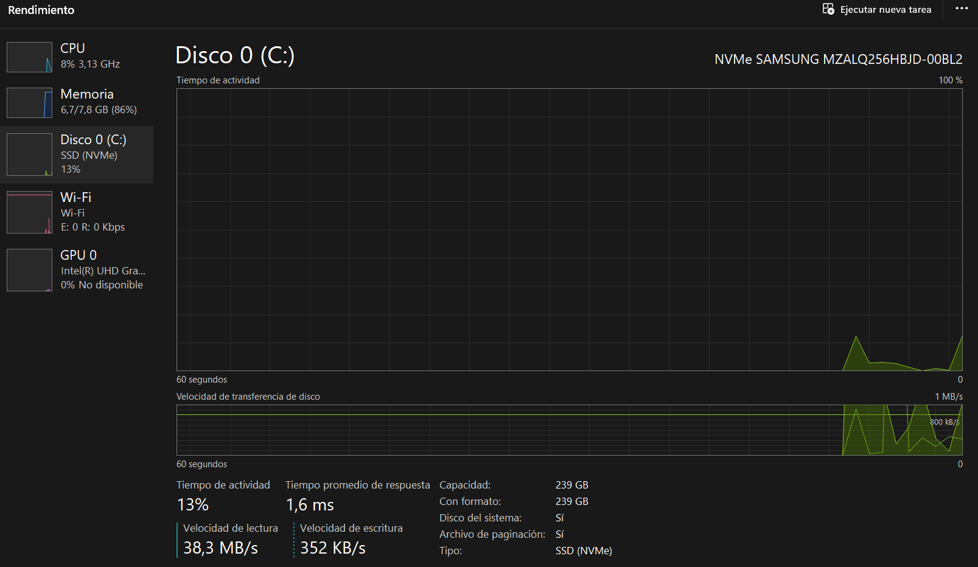Click the 100 % graph scale label
This screenshot has width=978, height=567.
pos(951,80)
